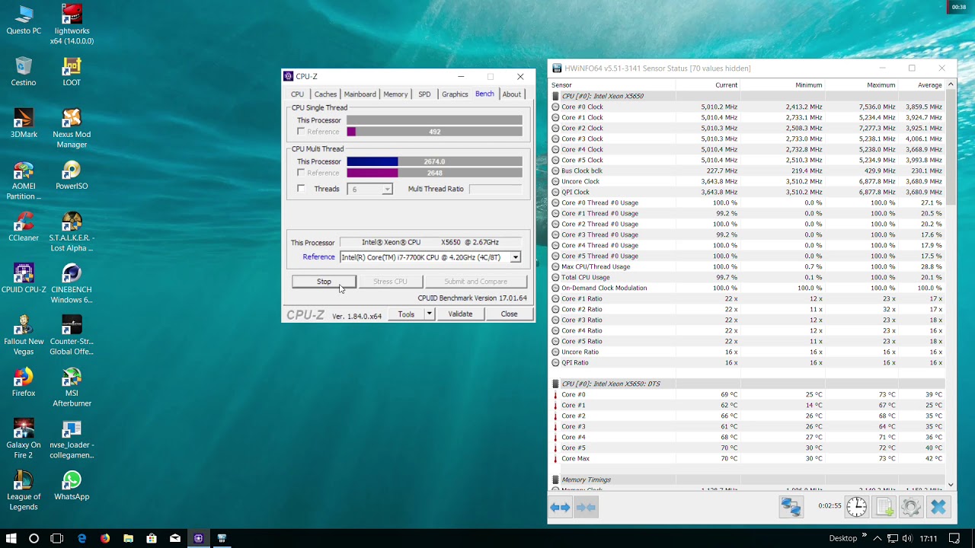Open Counter-Strike Global Offensive desktop icon
The image size is (975, 548).
[x=72, y=335]
